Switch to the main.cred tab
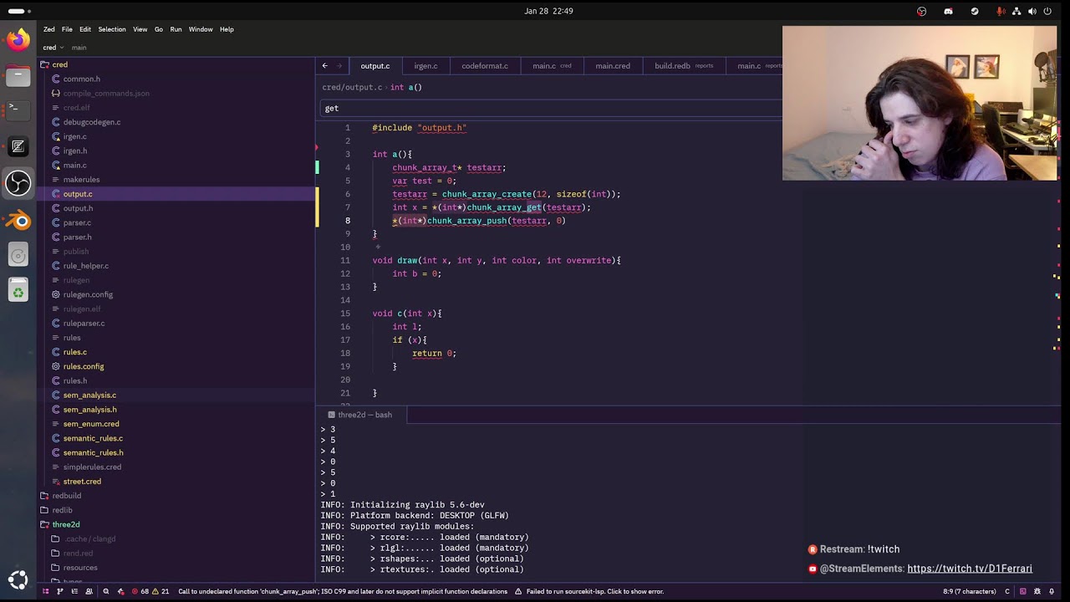The height and width of the screenshot is (602, 1070). (613, 66)
